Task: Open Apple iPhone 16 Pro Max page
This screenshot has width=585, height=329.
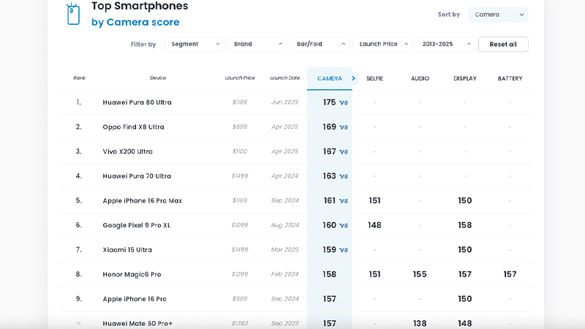Action: (x=142, y=200)
